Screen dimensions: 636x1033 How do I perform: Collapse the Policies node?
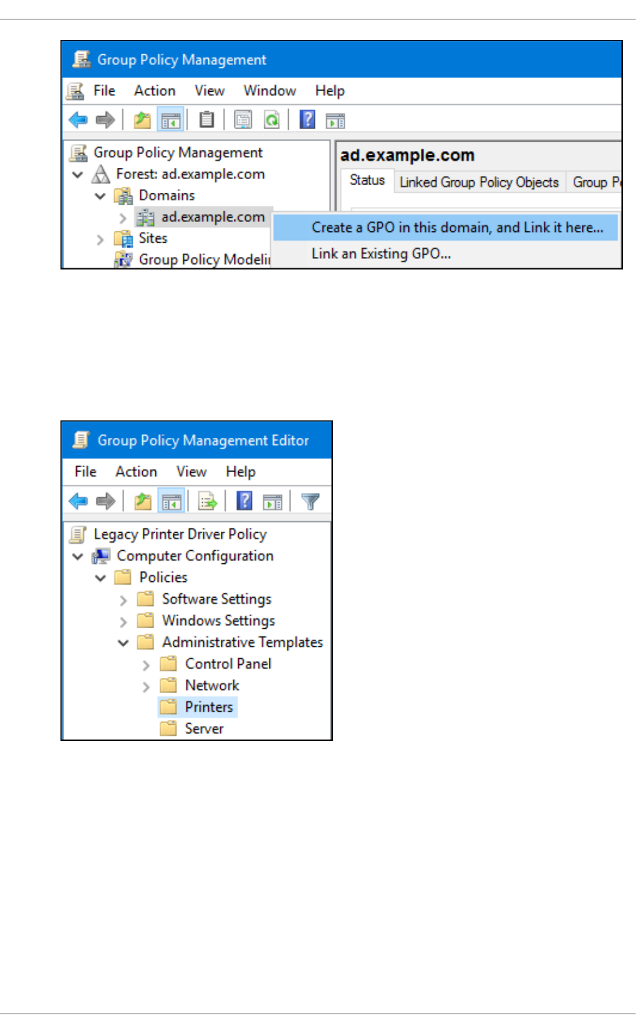click(x=100, y=578)
